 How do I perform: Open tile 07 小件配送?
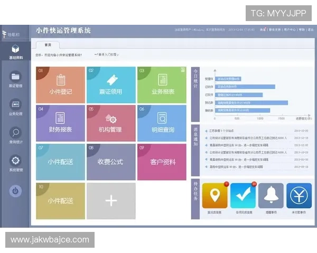click(60, 162)
